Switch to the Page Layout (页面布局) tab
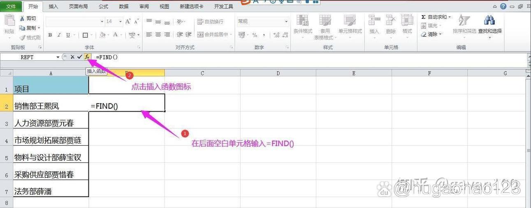Screen dimensions: 531x208 (x=78, y=7)
